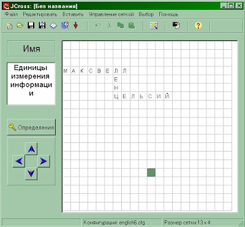245x227 pixels.
Task: Click the blue web export icon
Action: point(65,26)
